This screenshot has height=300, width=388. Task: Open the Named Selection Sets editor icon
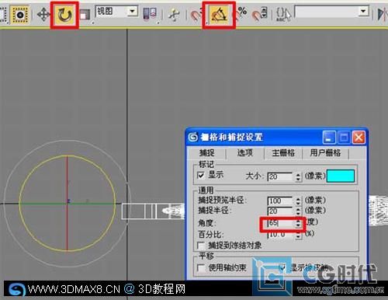283,14
